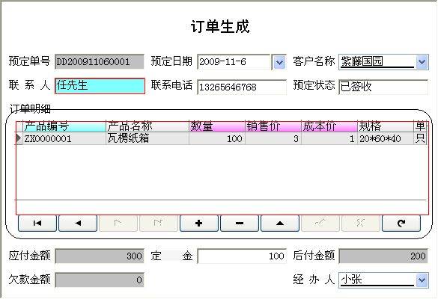Viewport: 438px width, 299px height.
Task: Select the 产品编号 column header
Action: (x=64, y=126)
